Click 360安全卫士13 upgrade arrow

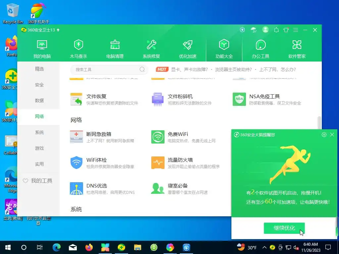coord(58,30)
